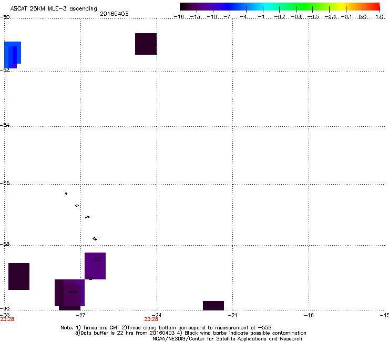Screen dimensions: 389x342
Task: Select the -54 latitude label
Action: point(5,125)
